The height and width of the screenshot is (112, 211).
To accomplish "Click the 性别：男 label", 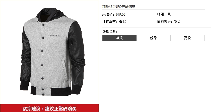I will coord(164,14).
